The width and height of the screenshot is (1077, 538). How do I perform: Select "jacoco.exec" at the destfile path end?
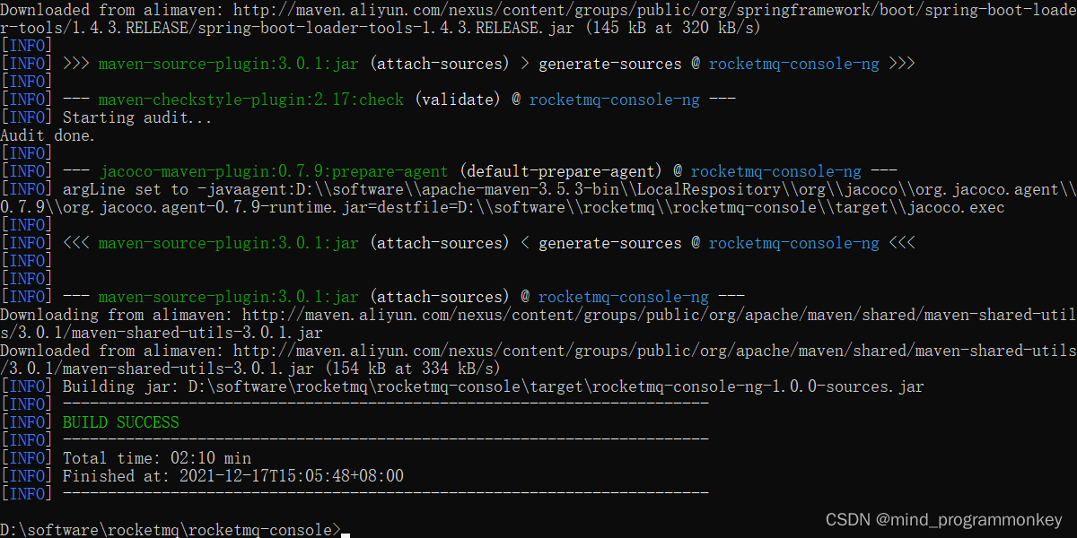pos(956,207)
